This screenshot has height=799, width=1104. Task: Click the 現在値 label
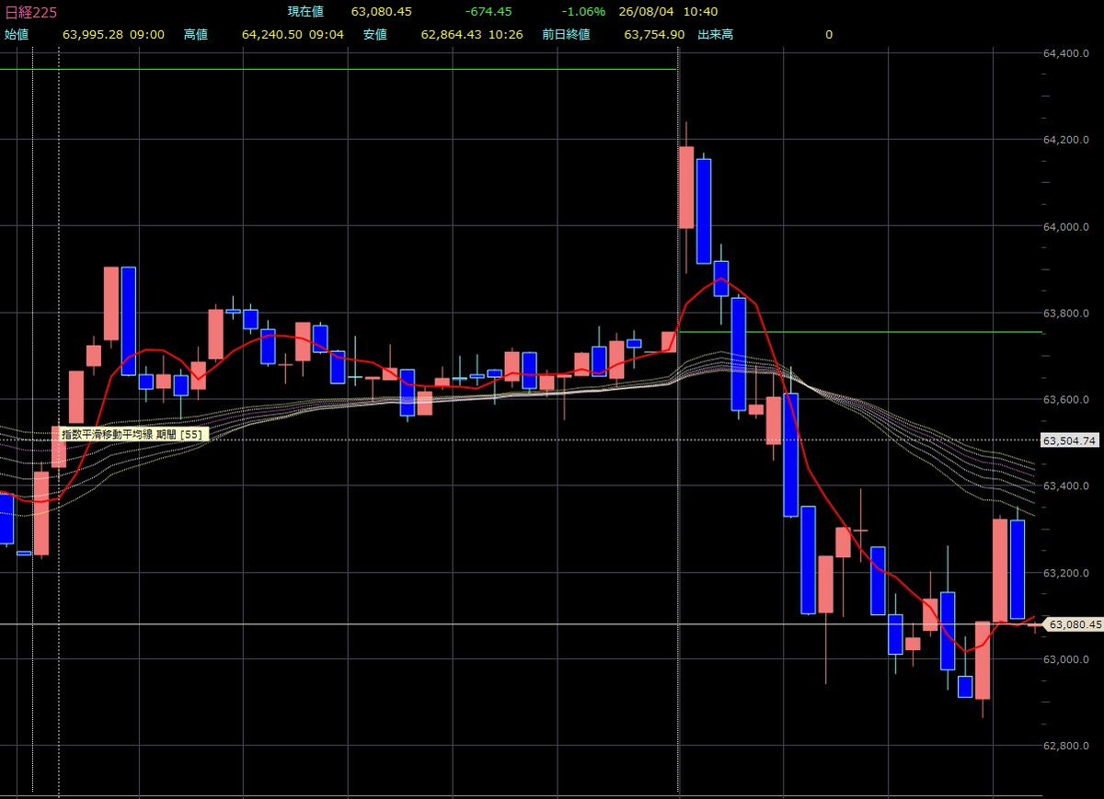[x=305, y=11]
